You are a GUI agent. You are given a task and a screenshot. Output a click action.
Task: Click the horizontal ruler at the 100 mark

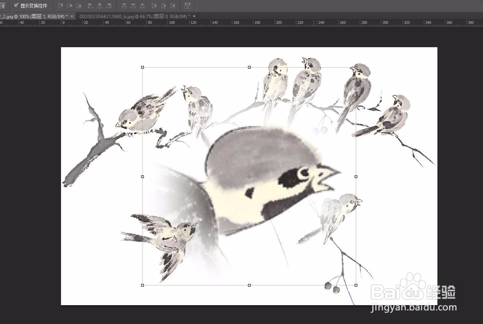[x=172, y=23]
